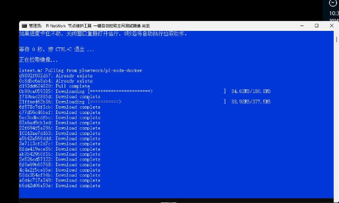Viewport: 339px width, 203px height.
Task: Minimize the Pi Network node tool window
Action: point(297,26)
